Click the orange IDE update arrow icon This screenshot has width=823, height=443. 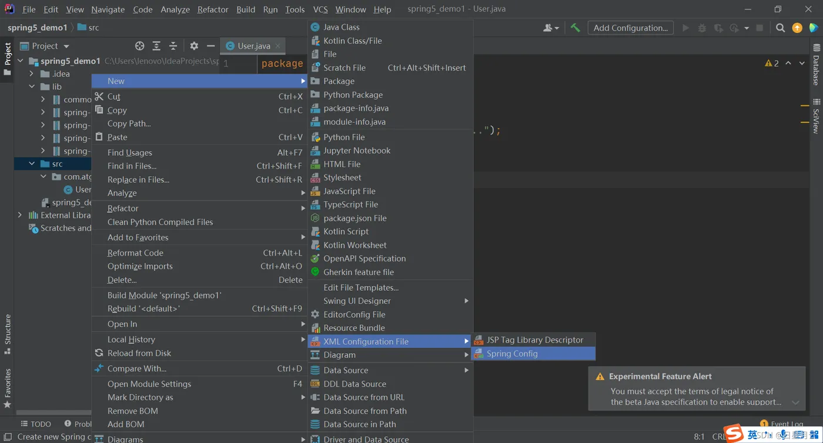797,28
